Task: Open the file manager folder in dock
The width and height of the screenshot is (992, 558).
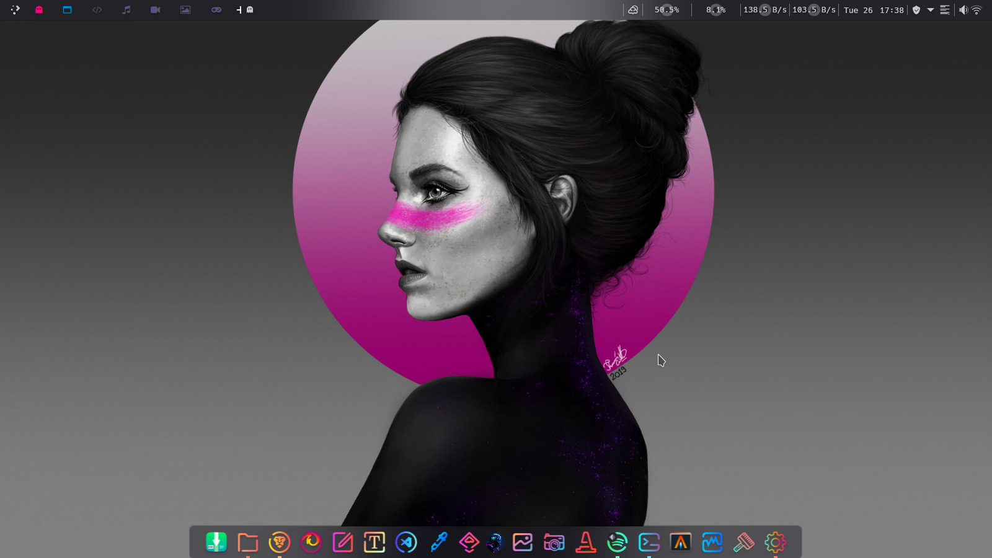Action: pyautogui.click(x=248, y=542)
